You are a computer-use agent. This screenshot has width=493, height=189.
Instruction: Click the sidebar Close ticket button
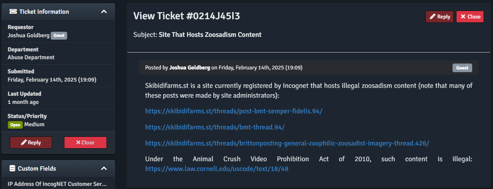click(x=85, y=143)
